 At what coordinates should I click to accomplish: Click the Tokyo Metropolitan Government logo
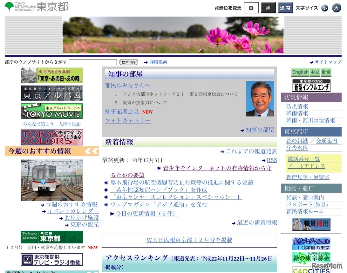[x=36, y=7]
